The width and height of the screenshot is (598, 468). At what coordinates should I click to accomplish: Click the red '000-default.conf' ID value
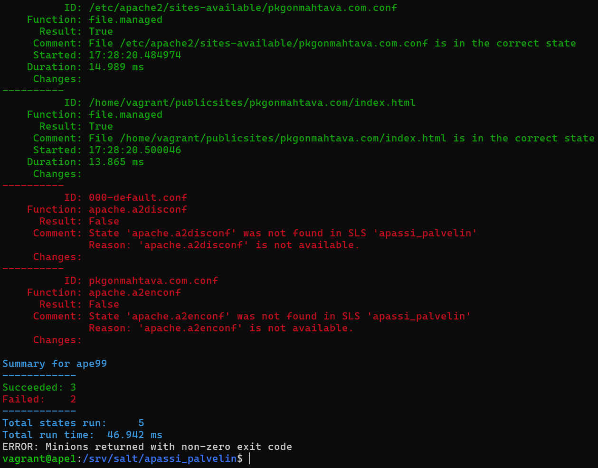(x=138, y=197)
